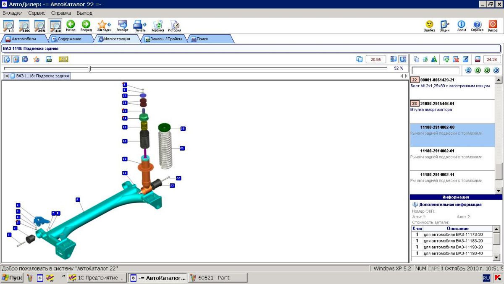
Task: Open the Сервис menu
Action: pyautogui.click(x=37, y=13)
